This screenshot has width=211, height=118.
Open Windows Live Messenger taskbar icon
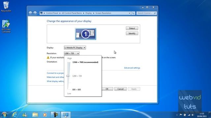tap(25, 115)
